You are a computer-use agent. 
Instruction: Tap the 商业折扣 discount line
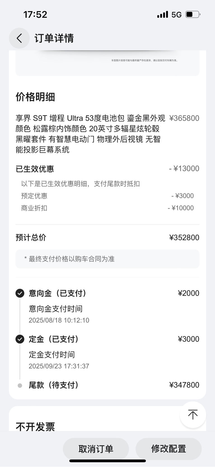pyautogui.click(x=107, y=208)
